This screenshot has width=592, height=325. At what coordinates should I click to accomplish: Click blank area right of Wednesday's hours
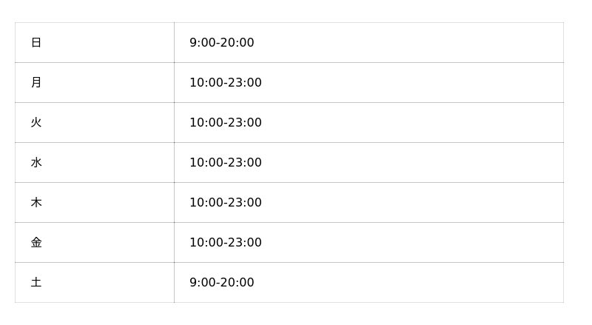pyautogui.click(x=414, y=163)
